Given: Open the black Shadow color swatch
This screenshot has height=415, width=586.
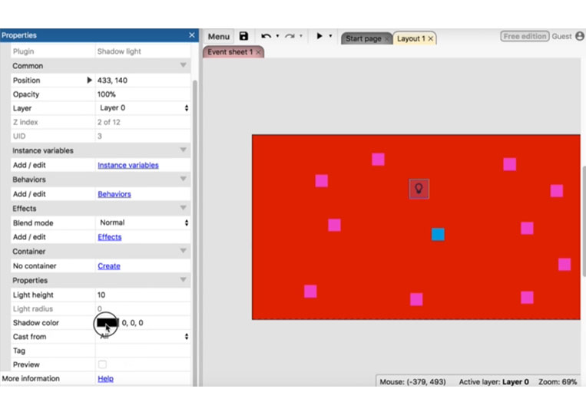Looking at the screenshot, I should [108, 323].
